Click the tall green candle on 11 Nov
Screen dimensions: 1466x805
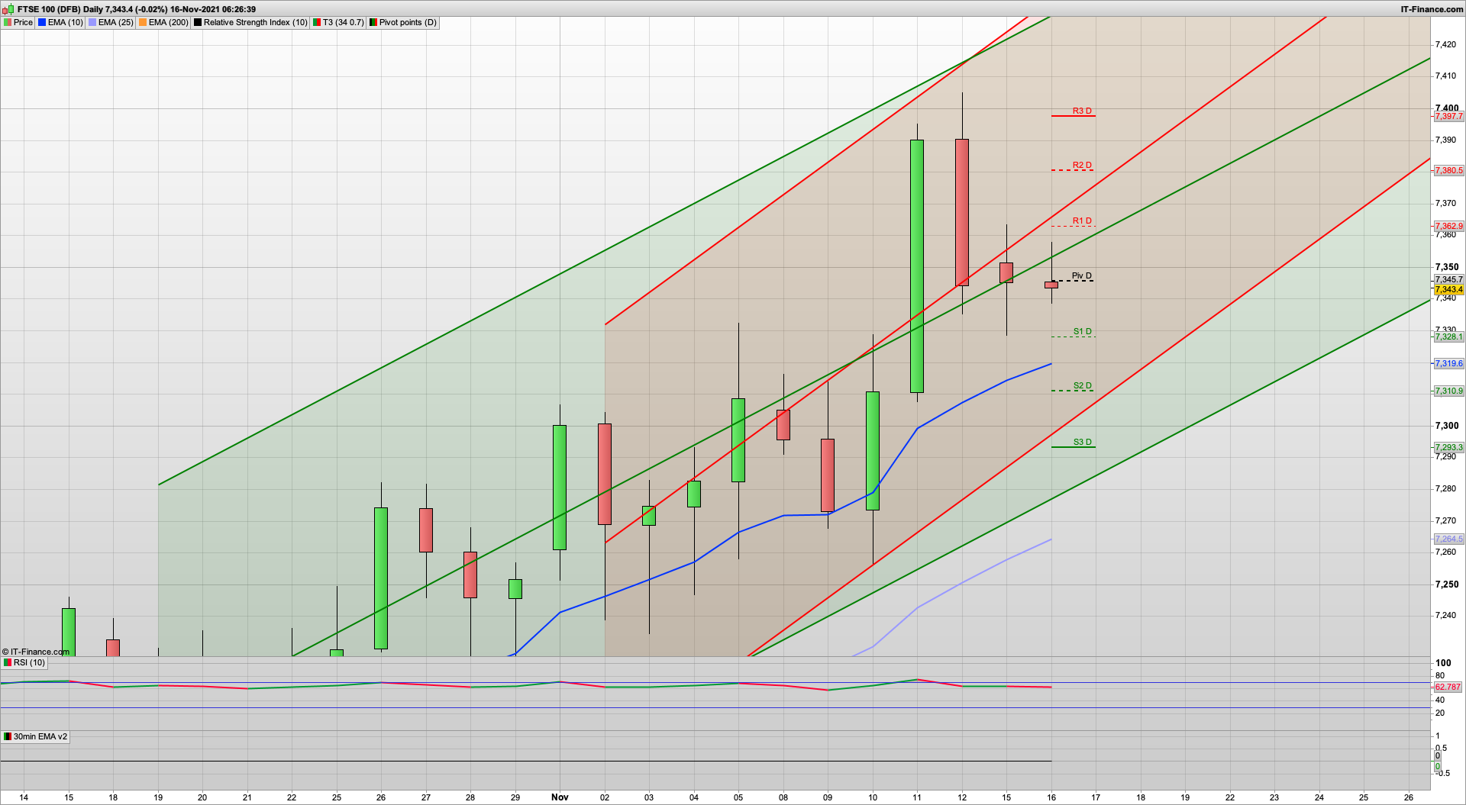coord(917,266)
